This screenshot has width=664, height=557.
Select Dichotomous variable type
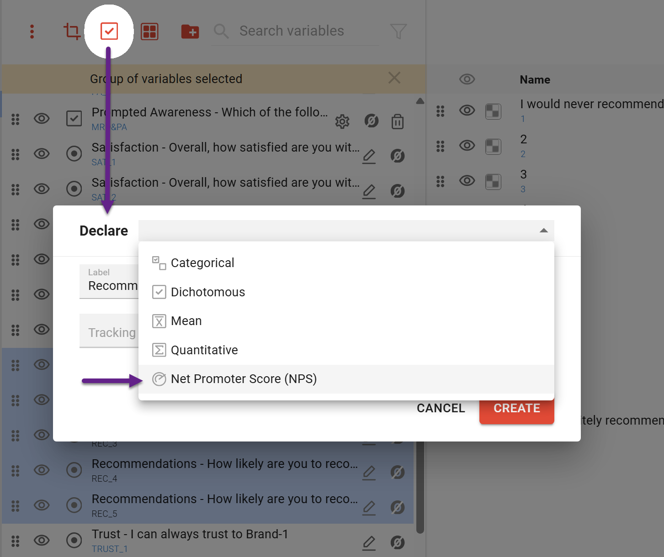pyautogui.click(x=208, y=292)
